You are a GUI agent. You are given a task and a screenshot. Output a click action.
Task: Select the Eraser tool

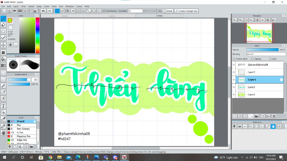[3, 25]
